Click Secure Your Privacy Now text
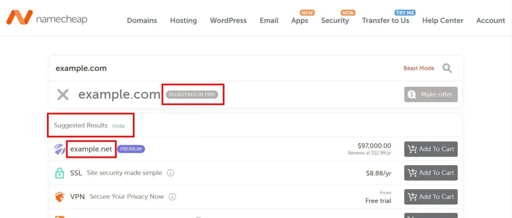The height and width of the screenshot is (218, 512). (126, 197)
